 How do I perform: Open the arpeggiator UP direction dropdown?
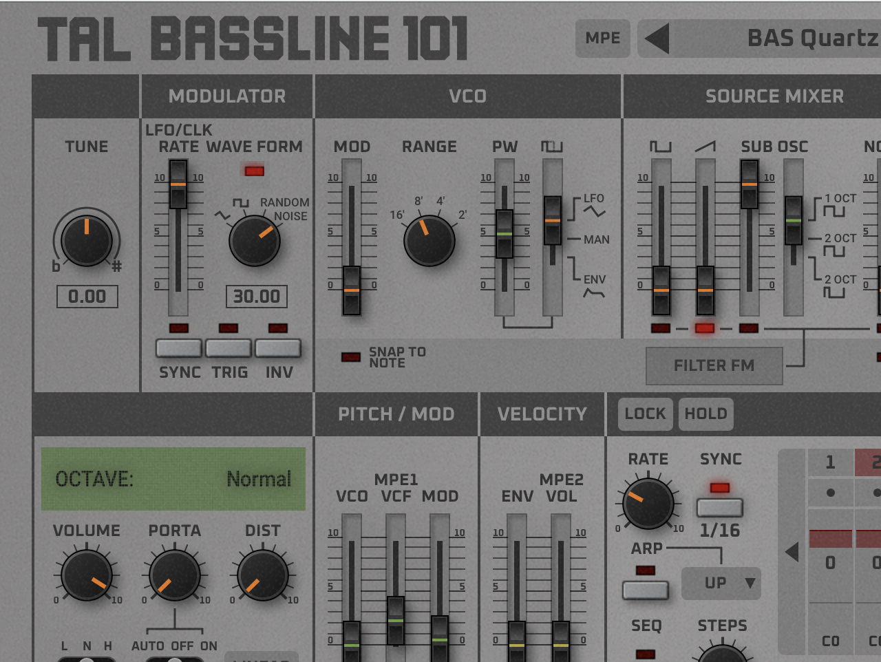pyautogui.click(x=721, y=584)
